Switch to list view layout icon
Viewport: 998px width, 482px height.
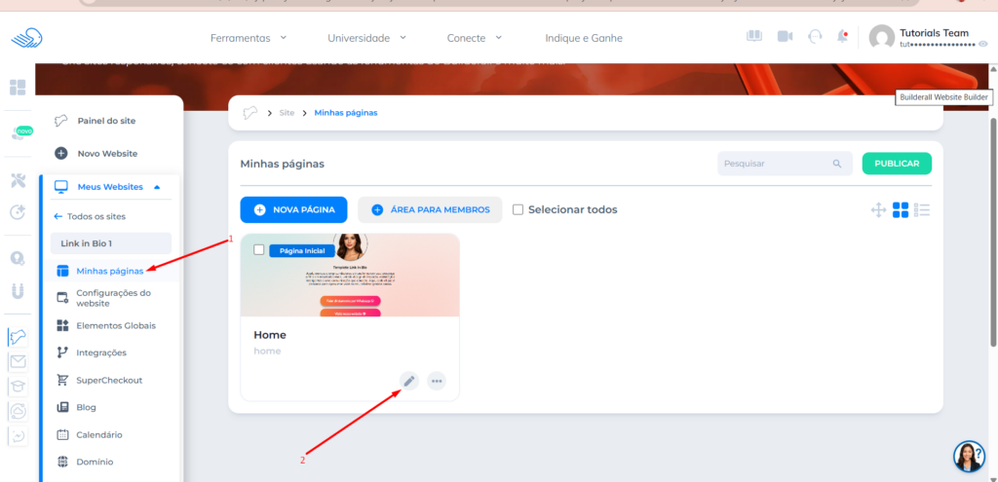923,209
